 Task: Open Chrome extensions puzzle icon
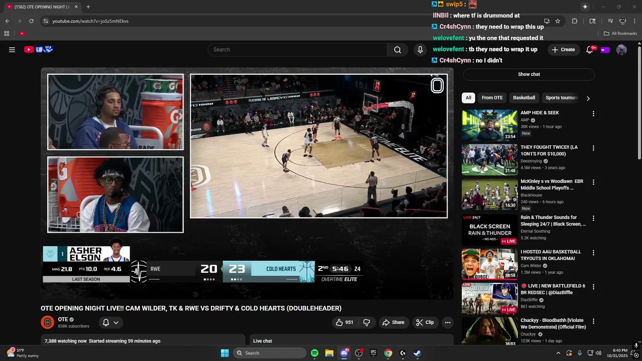(575, 21)
